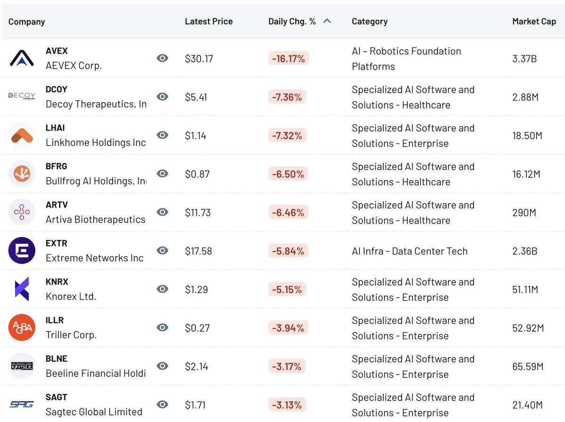This screenshot has height=422, width=565.
Task: Click the Knorex Ltd. logo icon
Action: pos(21,289)
